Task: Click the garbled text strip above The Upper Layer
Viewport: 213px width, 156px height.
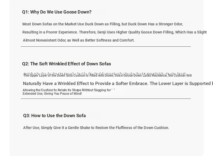Action: tap(105, 74)
